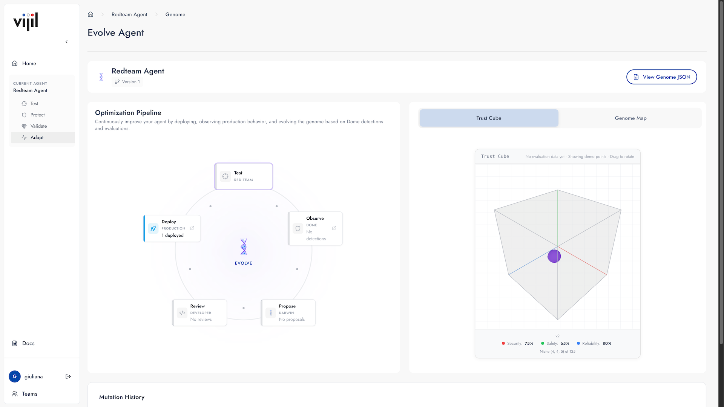Viewport: 724px width, 407px height.
Task: Click the Test red team target icon
Action: click(225, 176)
